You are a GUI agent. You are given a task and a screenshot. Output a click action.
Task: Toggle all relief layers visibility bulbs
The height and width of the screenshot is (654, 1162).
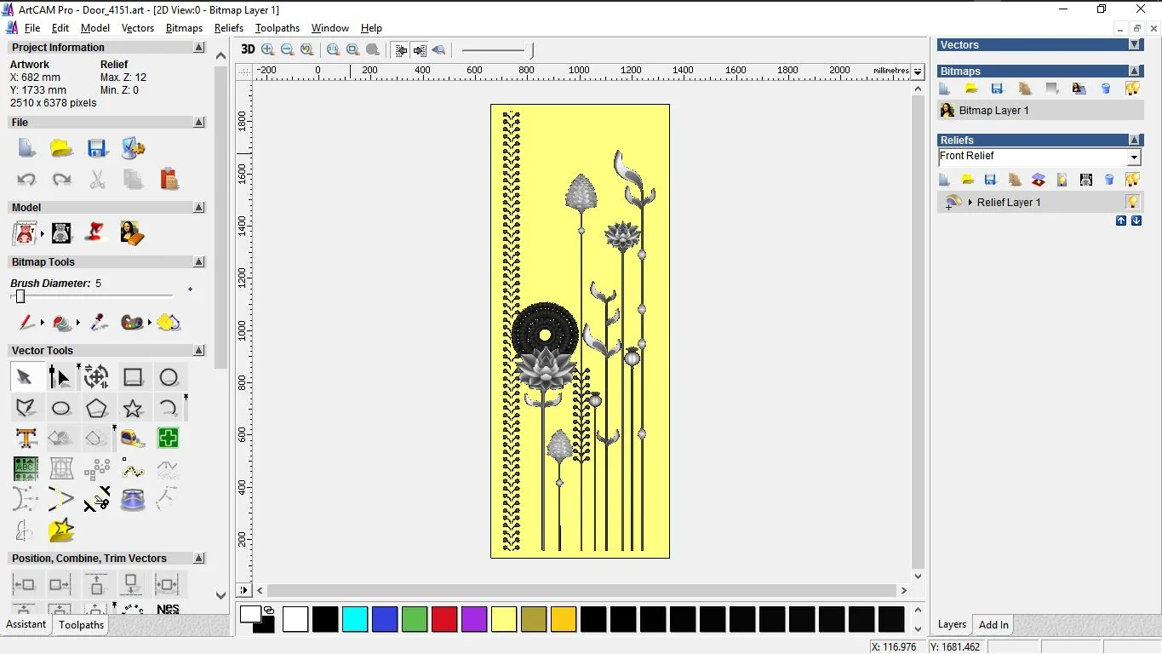[1132, 180]
